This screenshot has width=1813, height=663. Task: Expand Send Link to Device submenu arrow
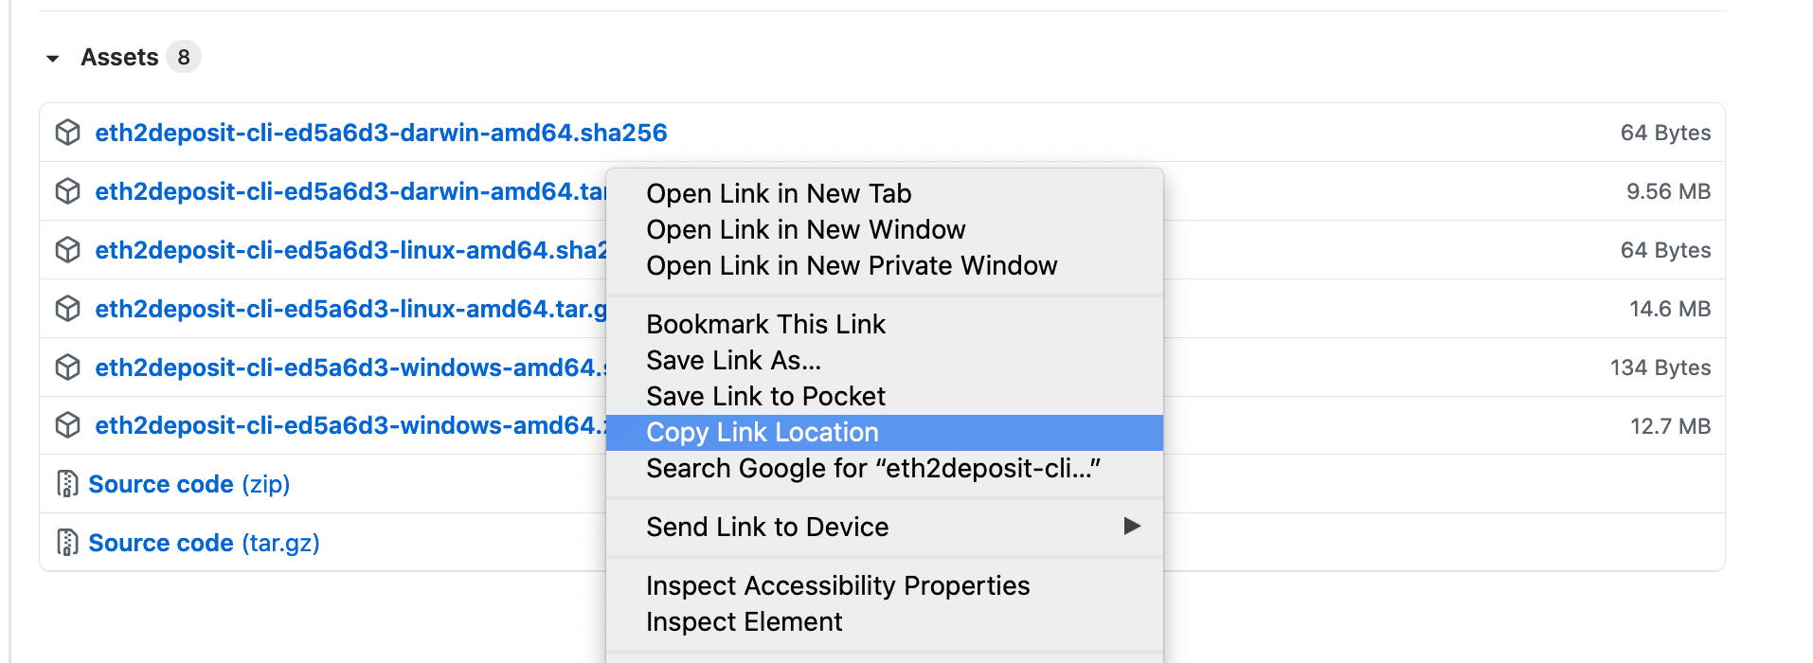click(1132, 526)
